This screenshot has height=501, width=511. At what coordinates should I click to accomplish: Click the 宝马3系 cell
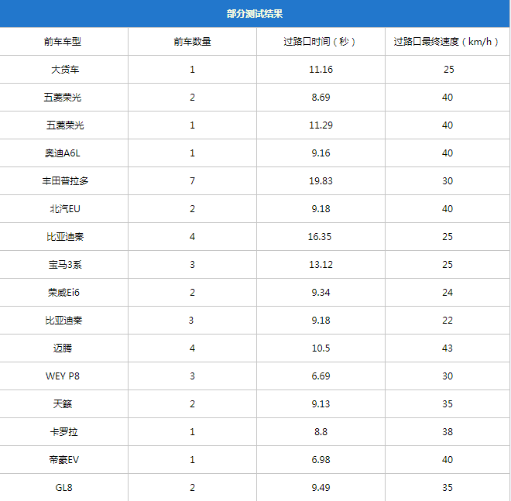pos(65,265)
